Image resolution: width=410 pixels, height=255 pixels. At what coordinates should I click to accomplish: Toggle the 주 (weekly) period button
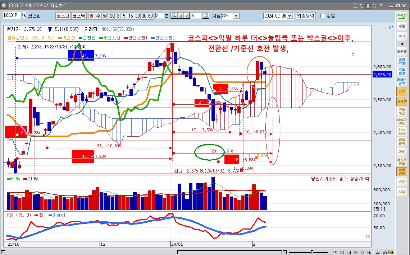(x=98, y=16)
